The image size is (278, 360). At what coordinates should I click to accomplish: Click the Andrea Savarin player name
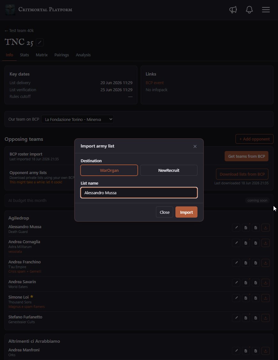pos(22,282)
